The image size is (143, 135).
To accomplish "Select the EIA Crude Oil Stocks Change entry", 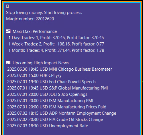I will click(x=55, y=120).
